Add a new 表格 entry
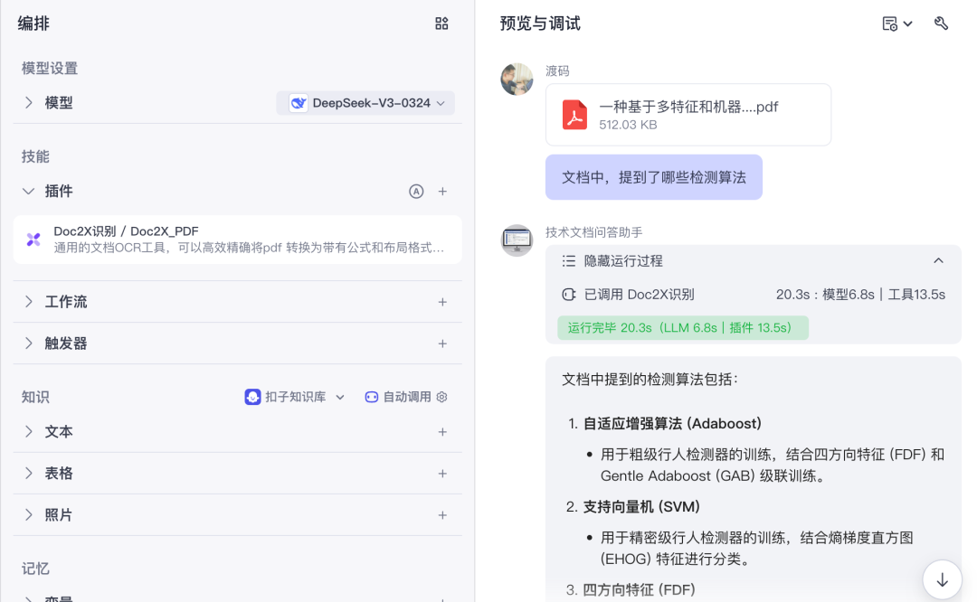Screen dimensions: 977x602 (442, 473)
